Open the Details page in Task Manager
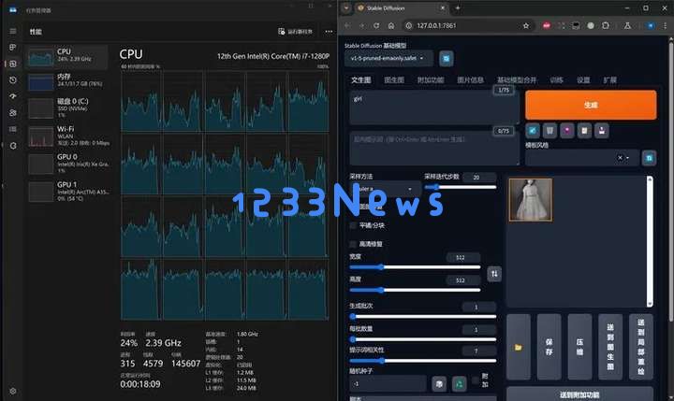This screenshot has width=674, height=401. point(13,129)
